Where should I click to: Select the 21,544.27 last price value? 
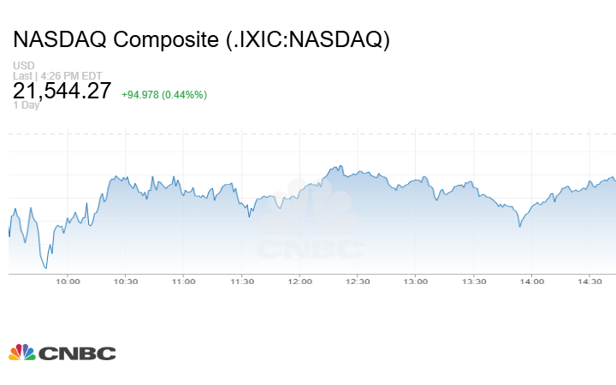[x=62, y=91]
